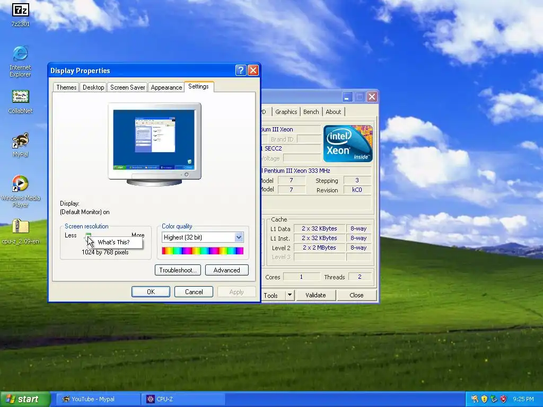Click the L1 Data 2 x 32 KBytes field
The image size is (543, 407).
point(319,228)
